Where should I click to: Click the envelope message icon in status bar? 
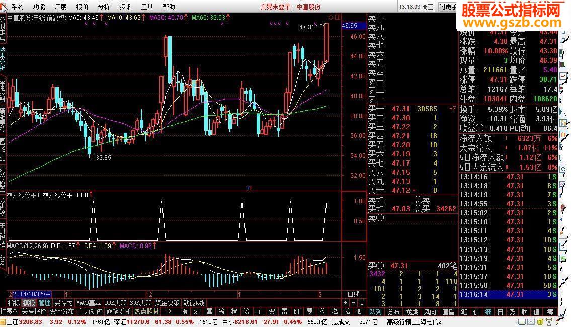[531, 322]
